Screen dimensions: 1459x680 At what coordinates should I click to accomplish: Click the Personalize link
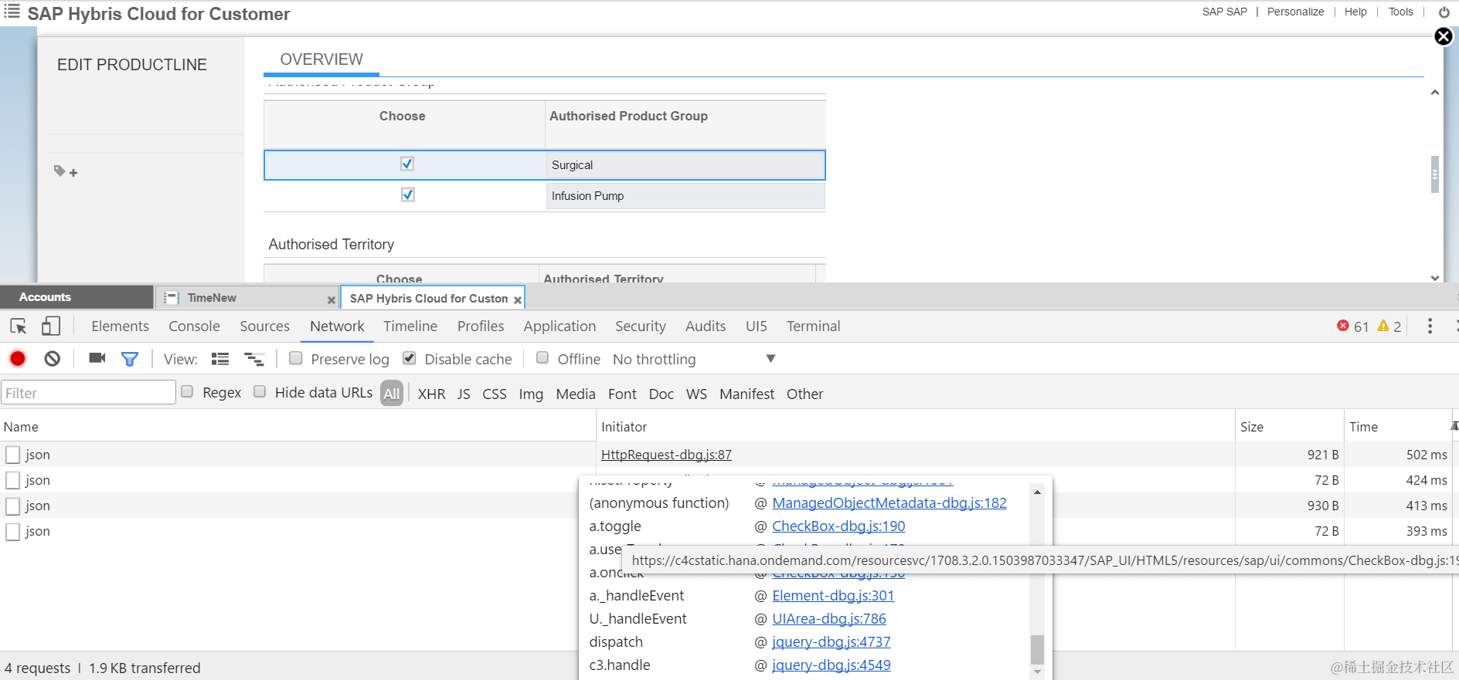coord(1295,12)
